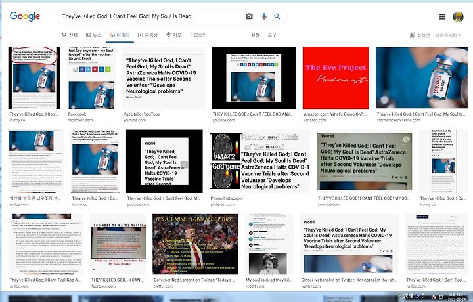Screen dimensions: 473x302
Task: Open the Pin on Instapaper brain scan image
Action: tap(260, 162)
